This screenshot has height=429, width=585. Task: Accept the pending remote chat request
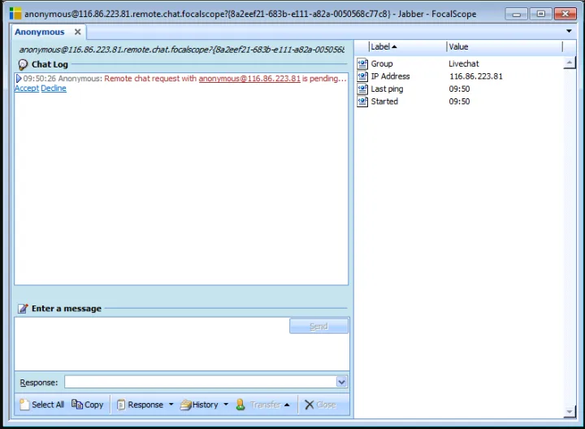(27, 89)
